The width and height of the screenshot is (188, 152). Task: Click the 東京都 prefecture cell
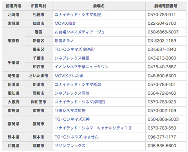(x=13, y=41)
